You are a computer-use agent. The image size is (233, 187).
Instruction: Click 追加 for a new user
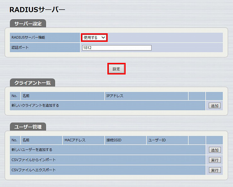(215, 150)
